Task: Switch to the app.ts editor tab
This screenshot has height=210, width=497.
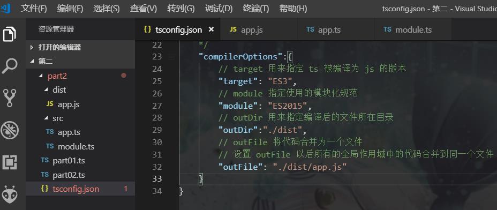Action: coord(336,29)
